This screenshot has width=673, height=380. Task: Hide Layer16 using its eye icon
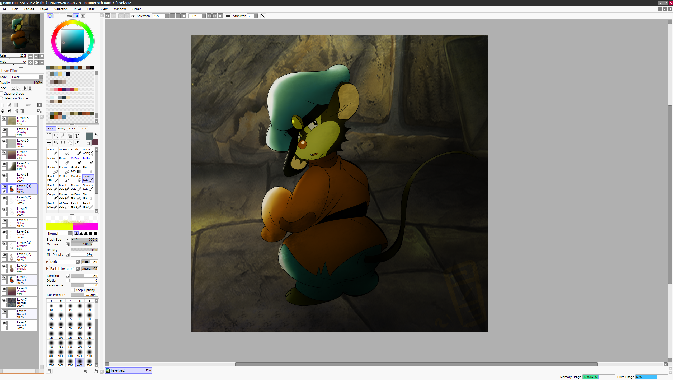[4, 118]
